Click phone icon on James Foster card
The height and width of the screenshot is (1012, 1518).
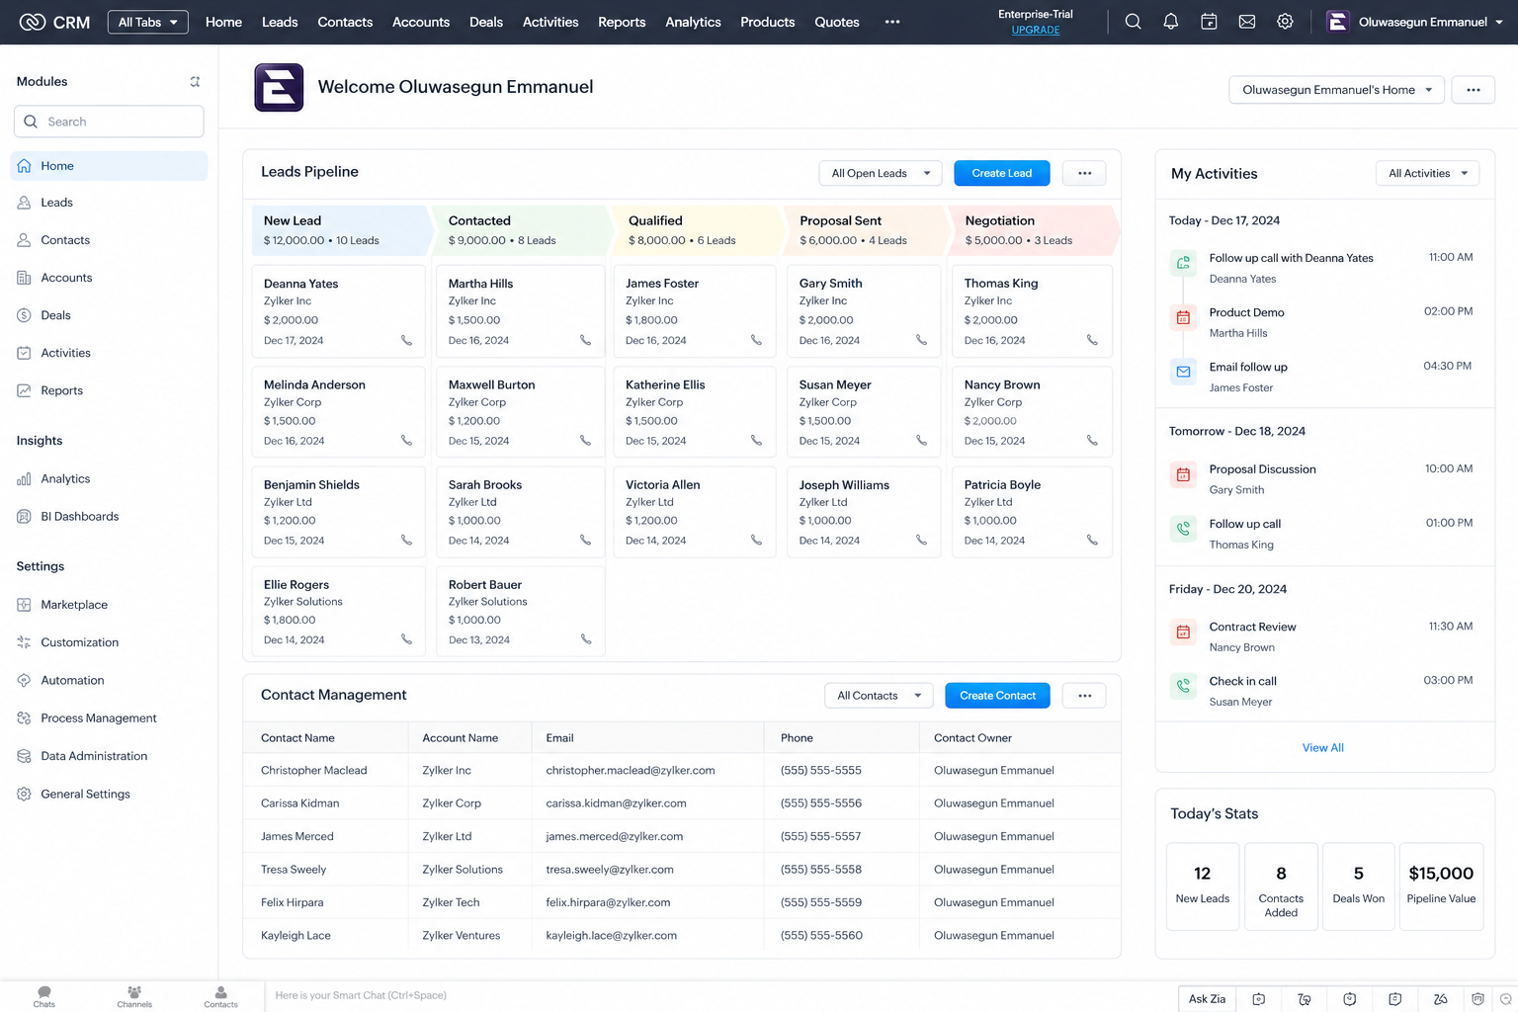[x=756, y=340]
